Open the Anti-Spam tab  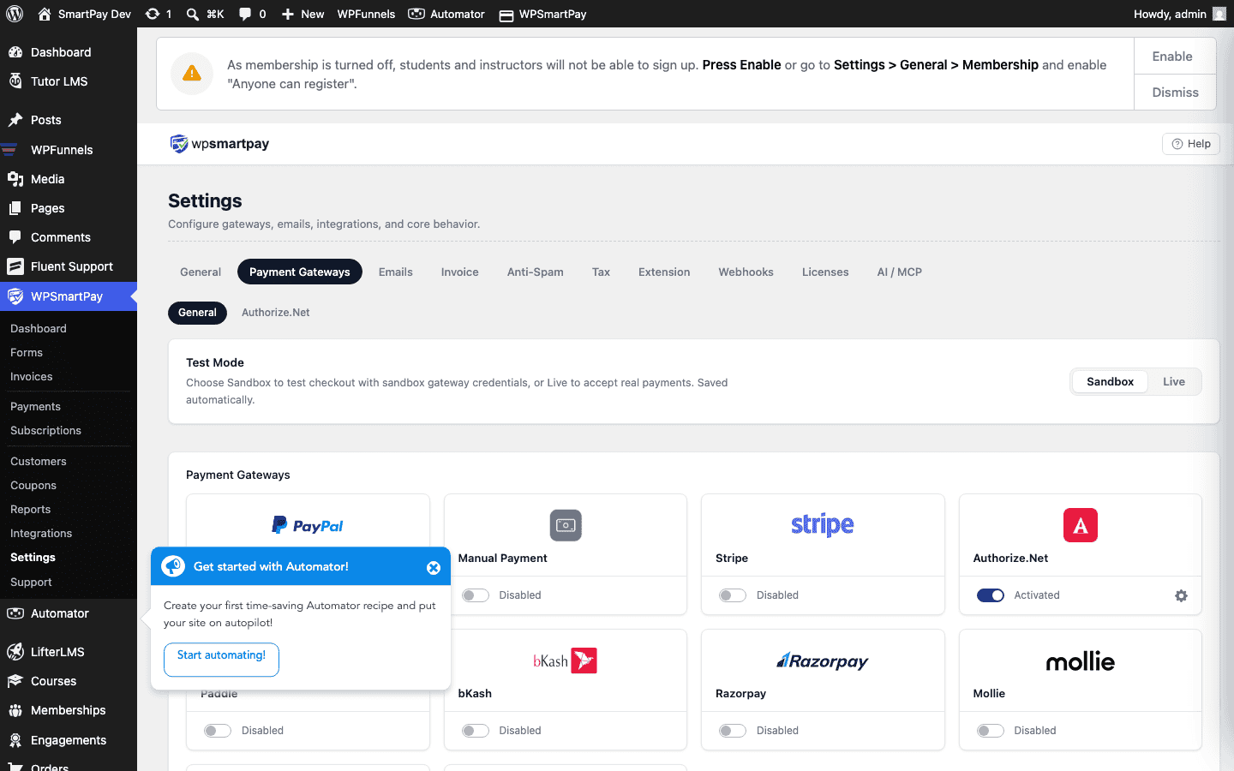point(536,272)
